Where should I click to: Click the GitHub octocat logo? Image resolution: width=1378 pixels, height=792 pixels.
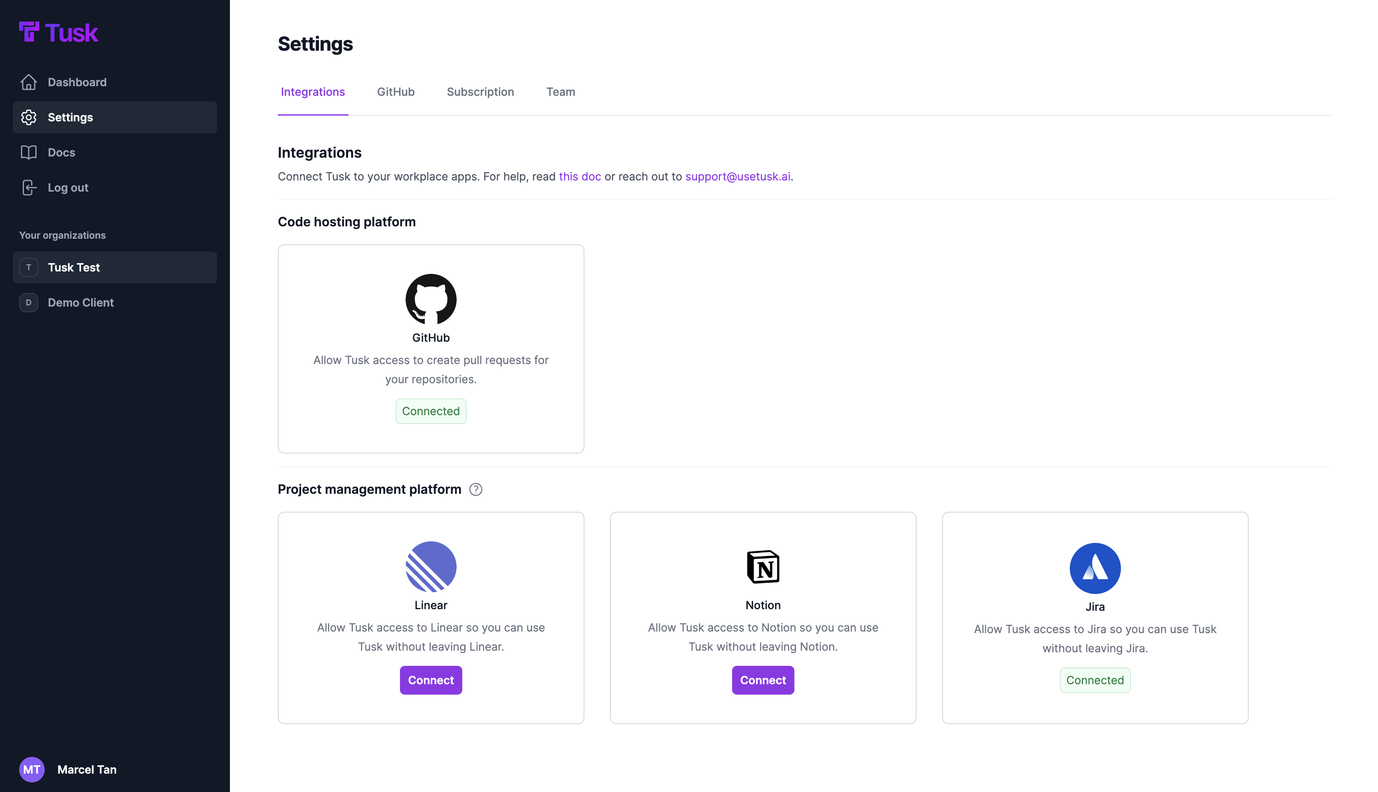click(431, 299)
